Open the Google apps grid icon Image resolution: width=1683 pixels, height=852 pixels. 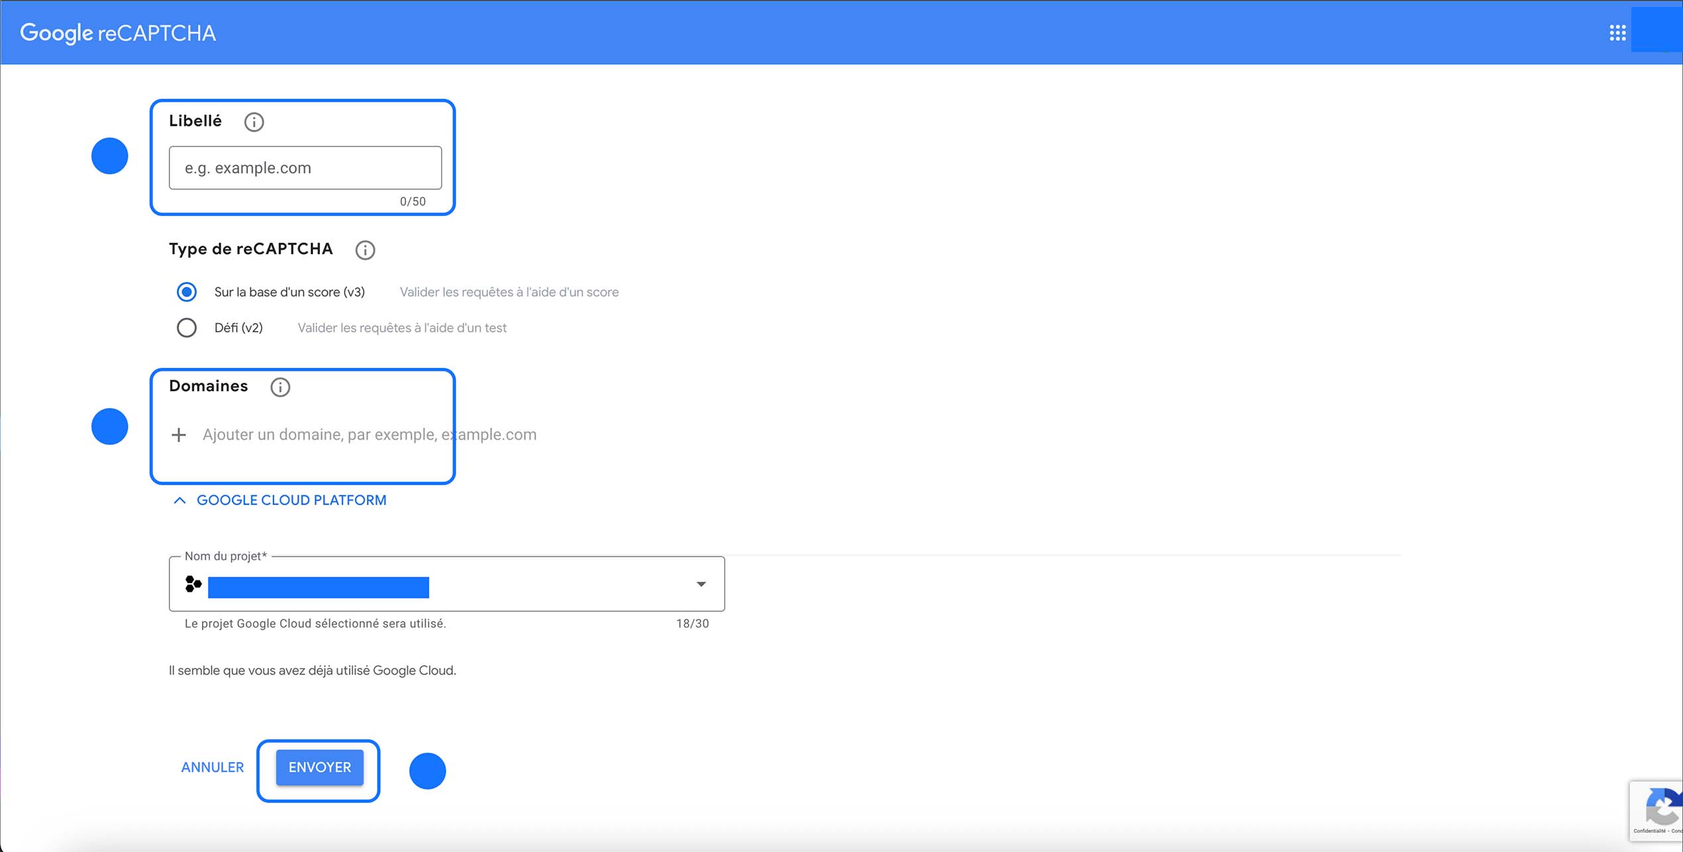coord(1617,31)
